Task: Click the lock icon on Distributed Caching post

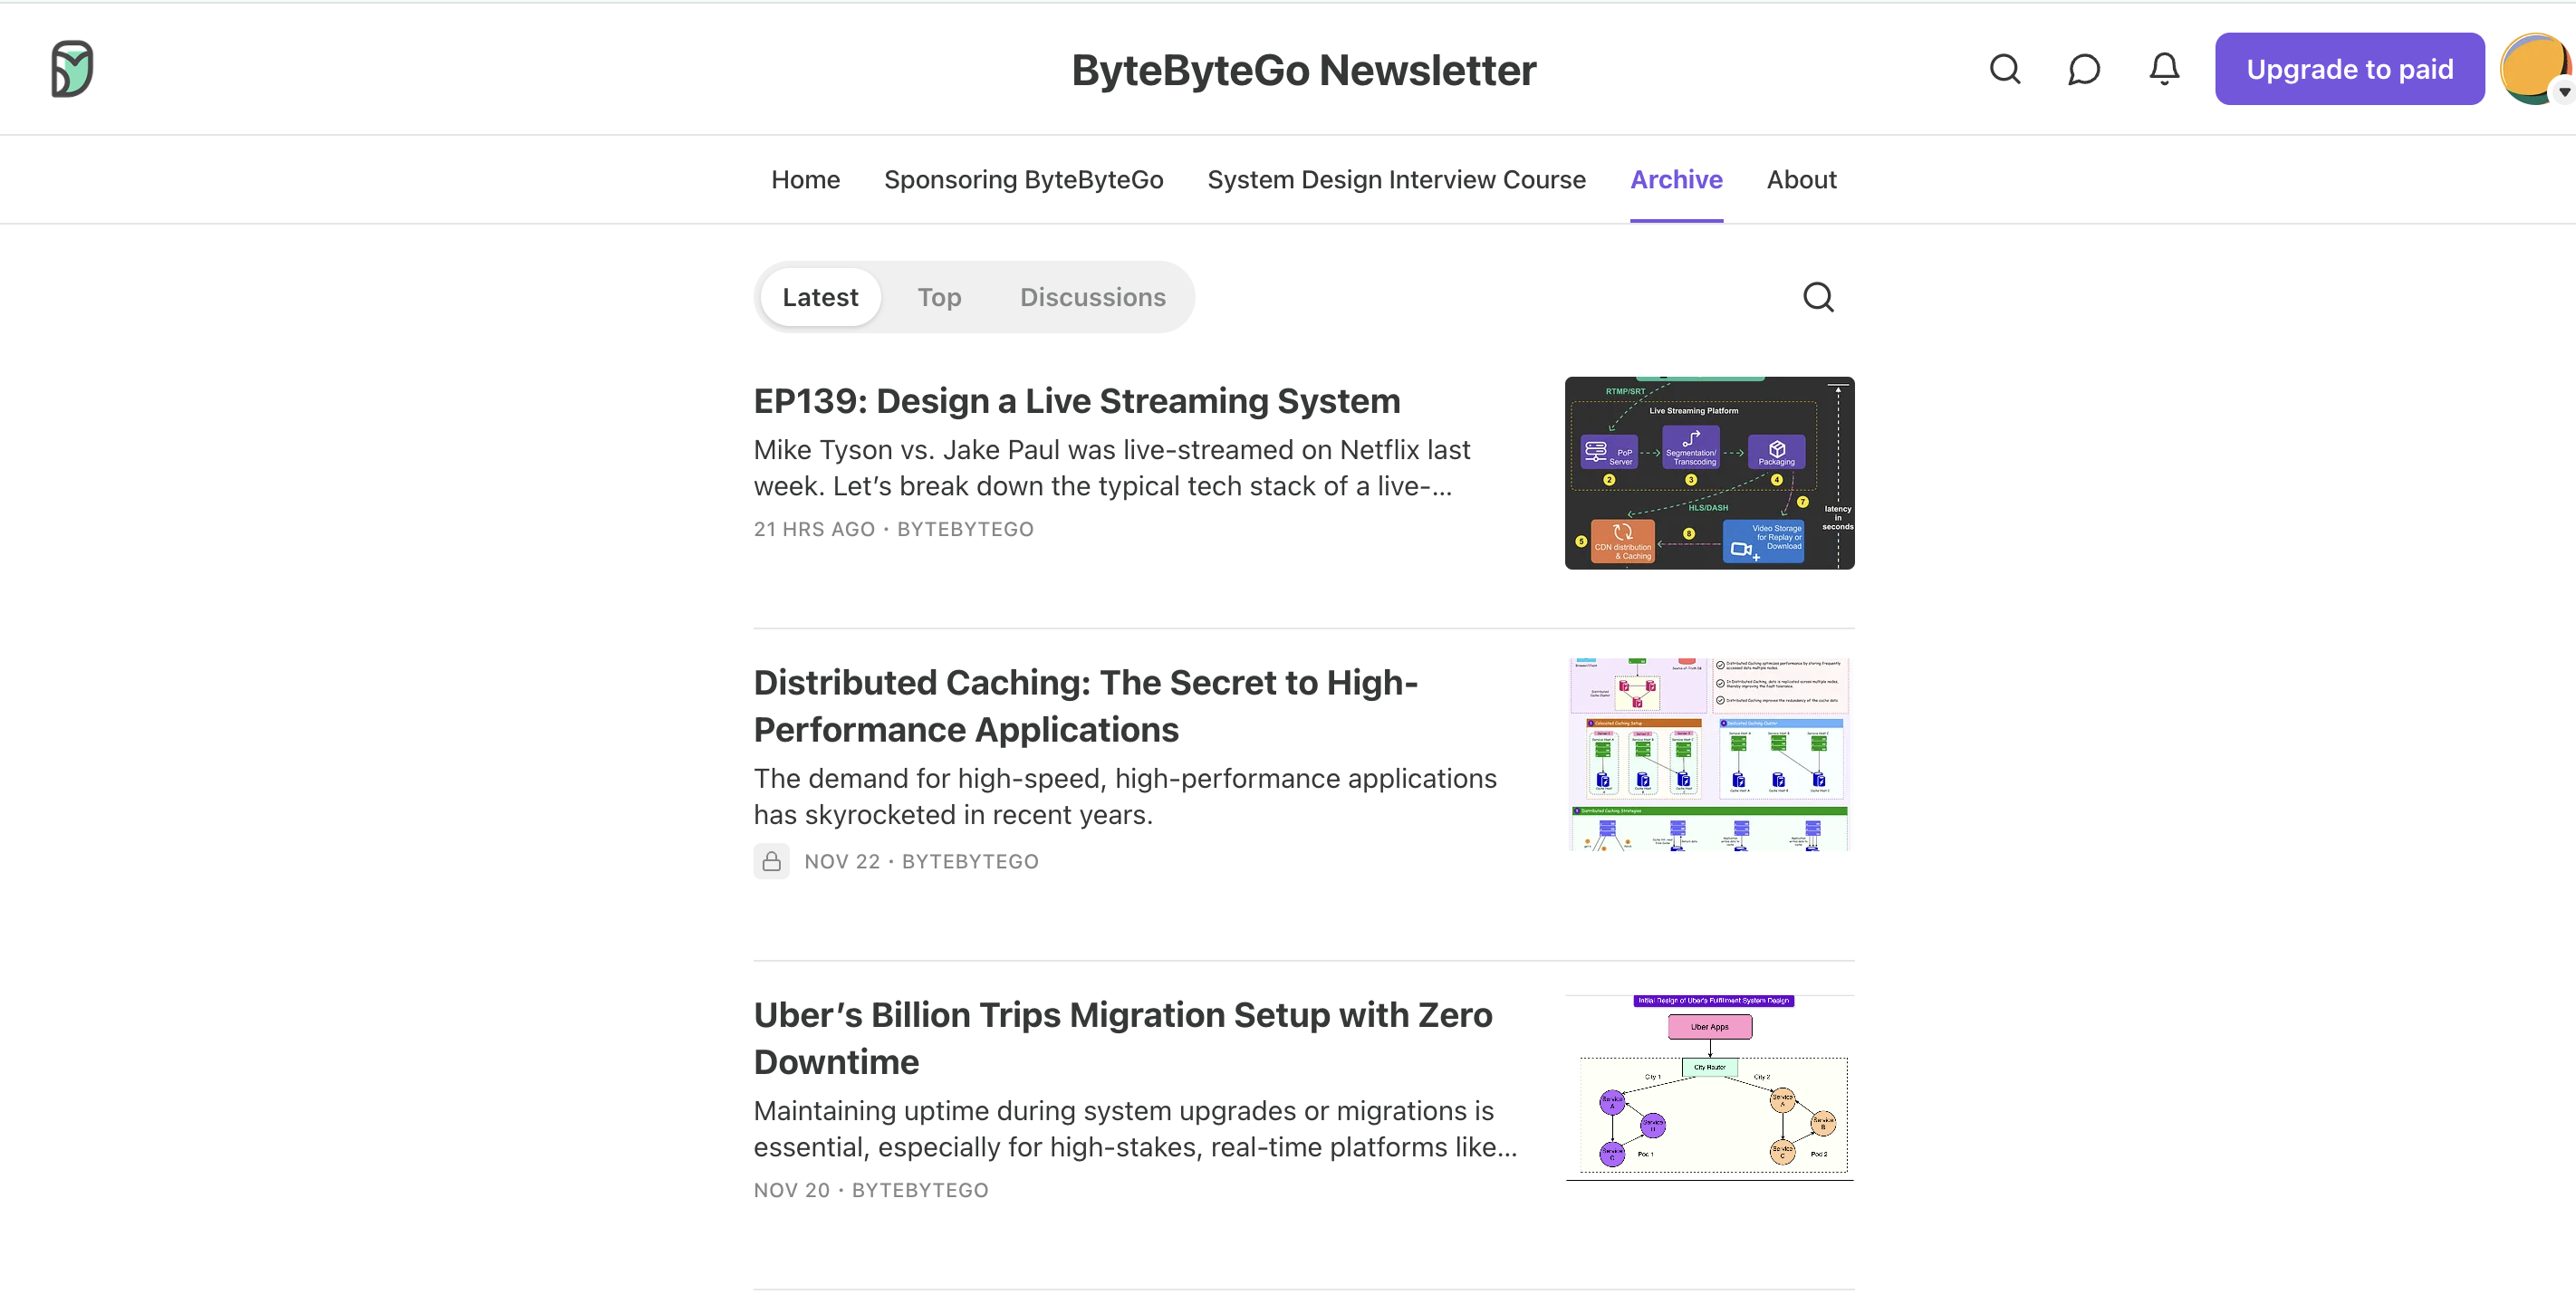Action: pos(771,861)
